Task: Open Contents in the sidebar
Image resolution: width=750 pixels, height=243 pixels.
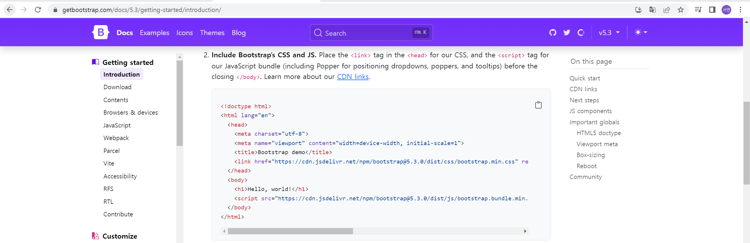Action: (x=116, y=100)
